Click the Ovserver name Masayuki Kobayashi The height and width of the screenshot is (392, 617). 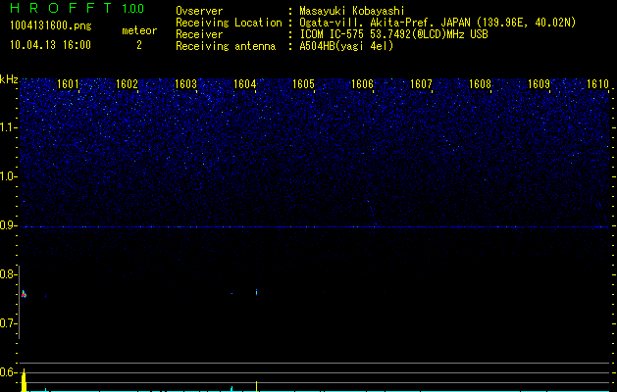pos(352,11)
